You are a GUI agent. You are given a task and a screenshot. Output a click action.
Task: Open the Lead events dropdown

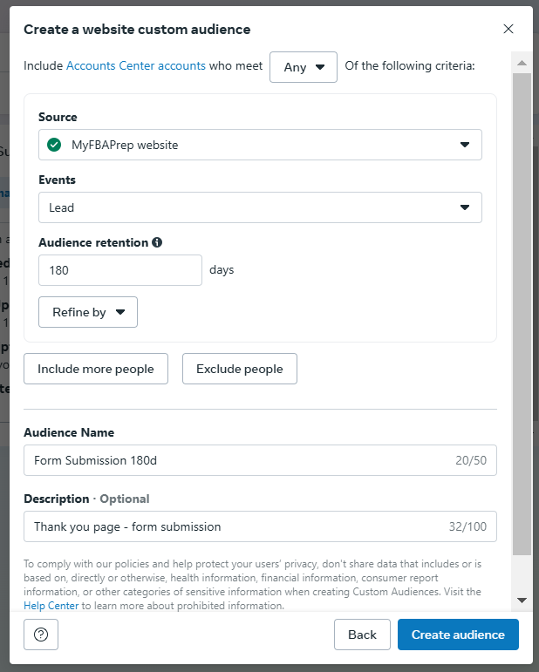tap(260, 207)
